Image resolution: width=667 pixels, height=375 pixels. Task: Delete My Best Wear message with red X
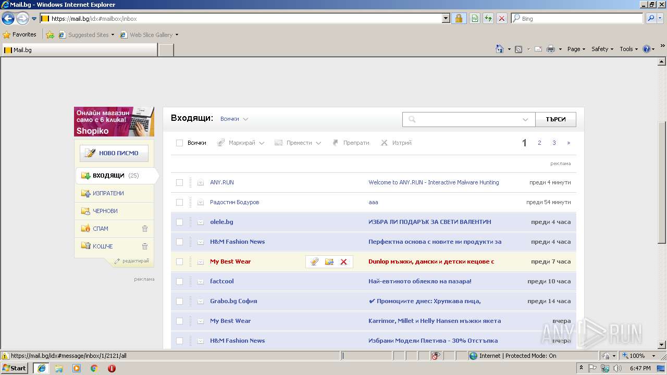click(x=344, y=261)
